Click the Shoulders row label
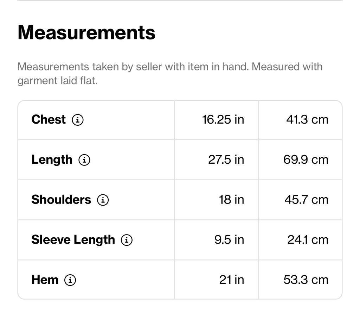This screenshot has width=360, height=319. tap(61, 200)
